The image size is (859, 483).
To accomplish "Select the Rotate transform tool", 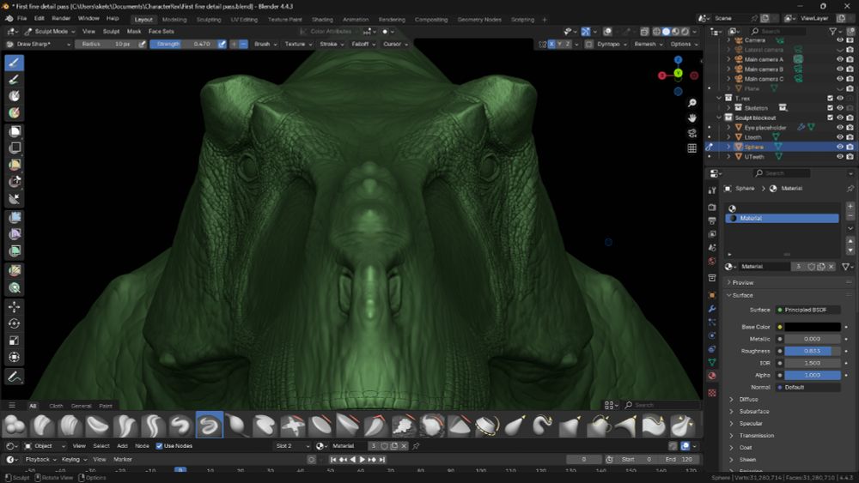I will pos(15,323).
